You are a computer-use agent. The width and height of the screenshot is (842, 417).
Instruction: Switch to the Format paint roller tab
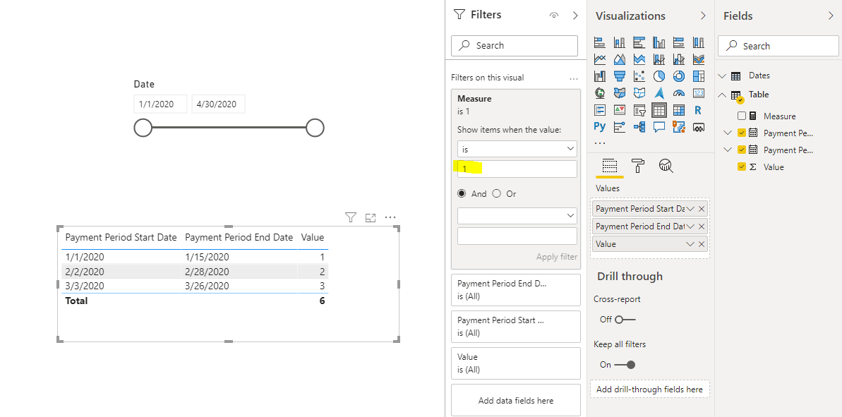click(x=638, y=166)
